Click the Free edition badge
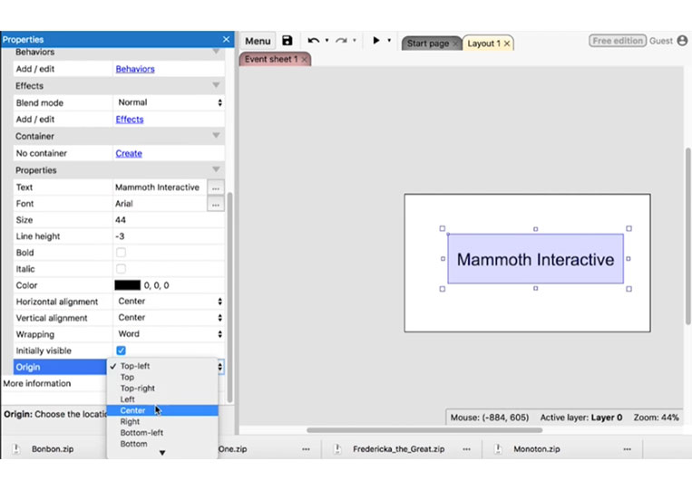 tap(618, 41)
